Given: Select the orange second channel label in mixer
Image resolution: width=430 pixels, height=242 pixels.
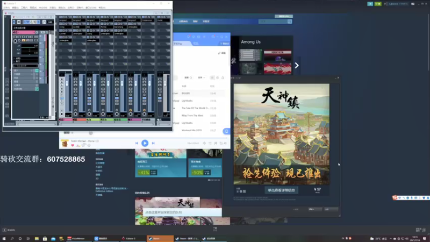Looking at the screenshot, I should pos(79,119).
